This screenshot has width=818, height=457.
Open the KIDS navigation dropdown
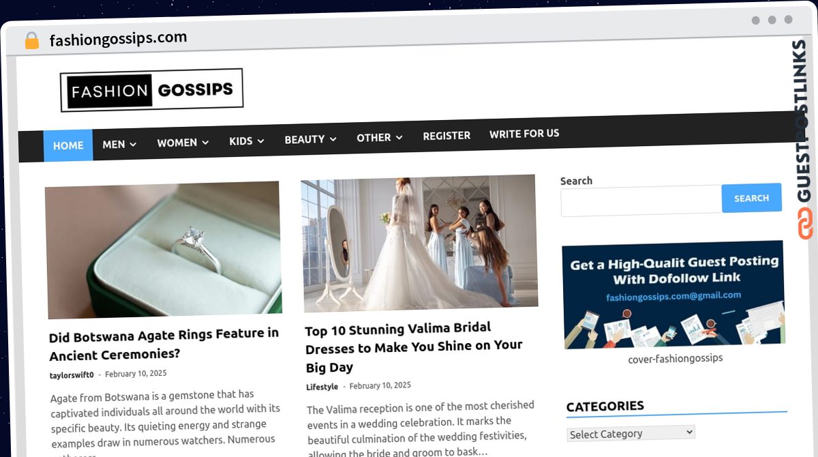tap(246, 141)
